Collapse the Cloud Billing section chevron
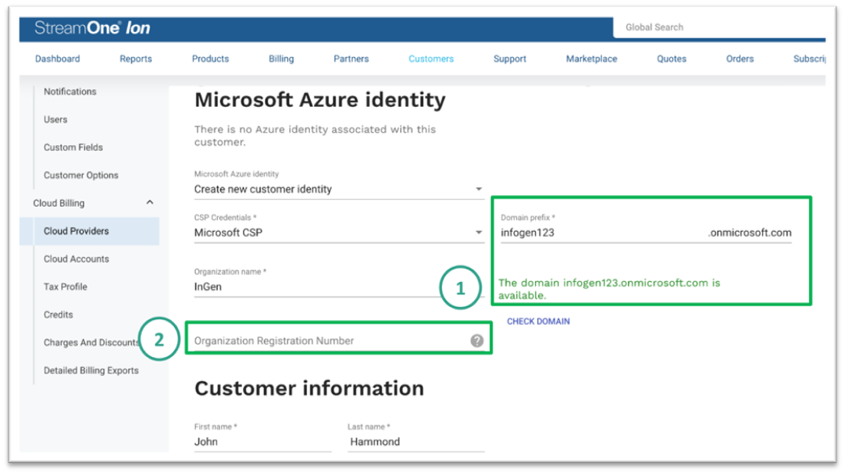The height and width of the screenshot is (474, 845). [x=150, y=203]
